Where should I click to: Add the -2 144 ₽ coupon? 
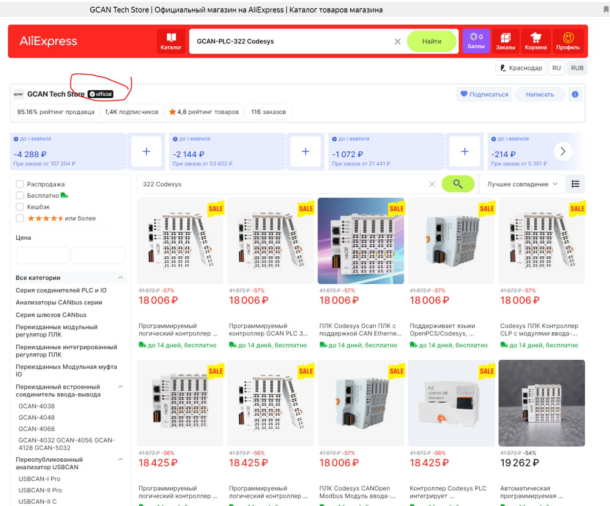(305, 152)
